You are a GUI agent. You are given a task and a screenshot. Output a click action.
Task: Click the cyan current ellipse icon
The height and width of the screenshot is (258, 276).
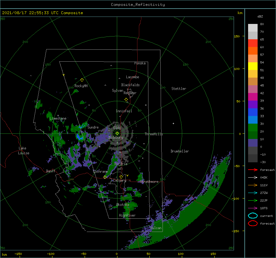[253, 216]
